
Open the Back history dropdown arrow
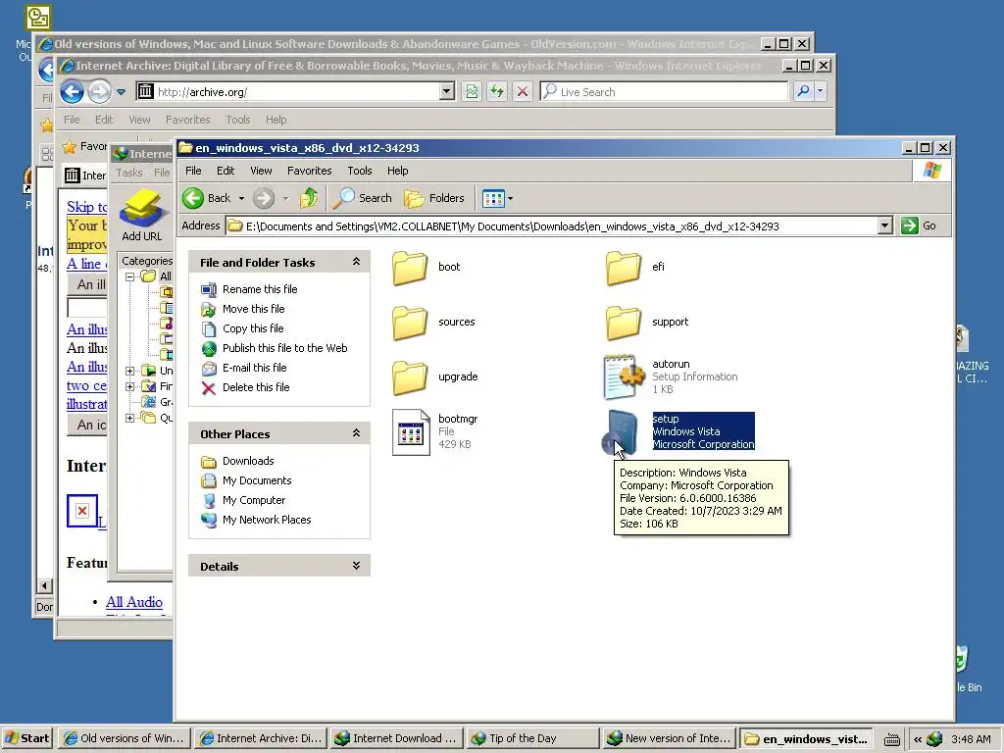point(241,198)
